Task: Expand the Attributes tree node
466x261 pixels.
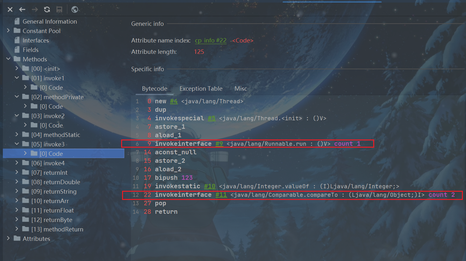Action: click(9, 239)
